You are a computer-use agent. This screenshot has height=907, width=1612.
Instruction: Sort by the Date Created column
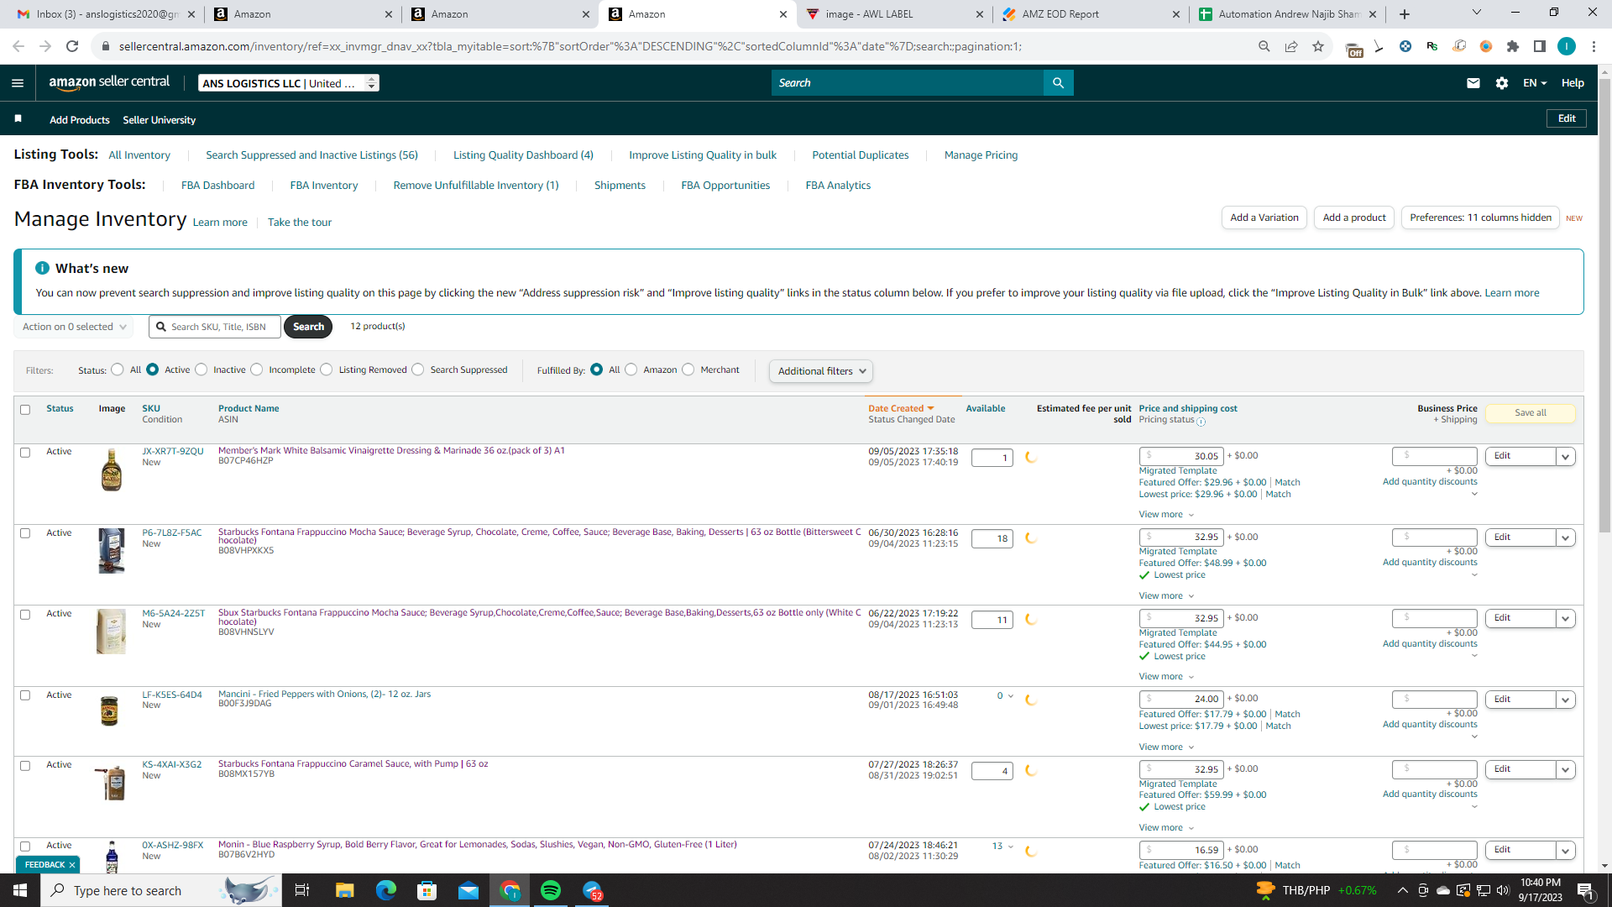[901, 409]
